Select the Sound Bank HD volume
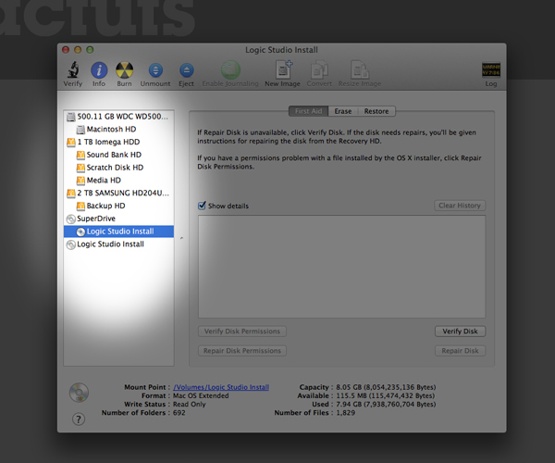 [118, 155]
